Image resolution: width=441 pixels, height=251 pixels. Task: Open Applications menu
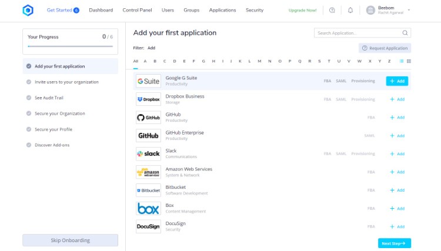(222, 10)
